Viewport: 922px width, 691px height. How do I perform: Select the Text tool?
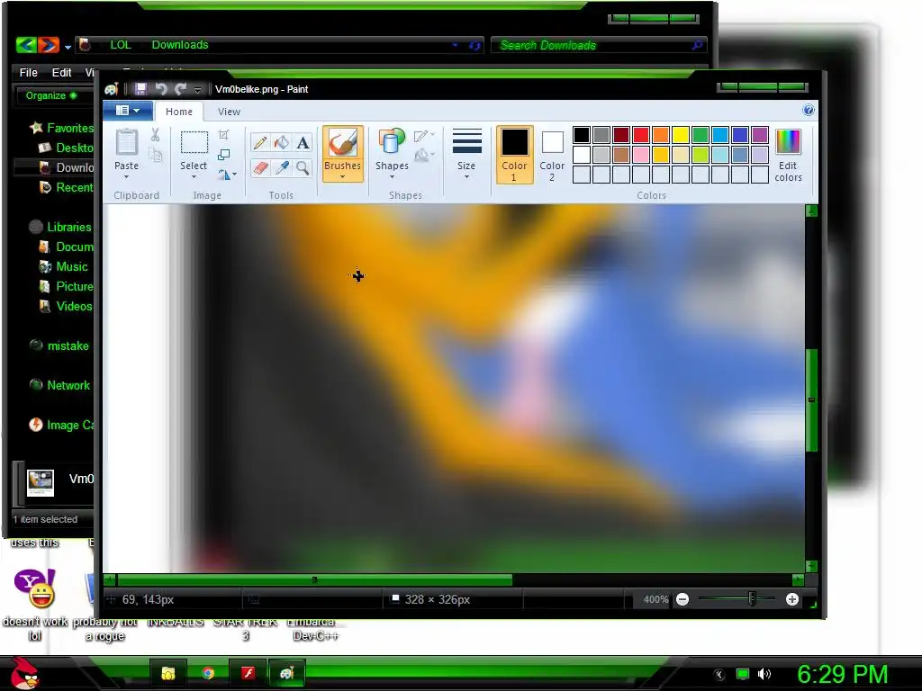303,143
